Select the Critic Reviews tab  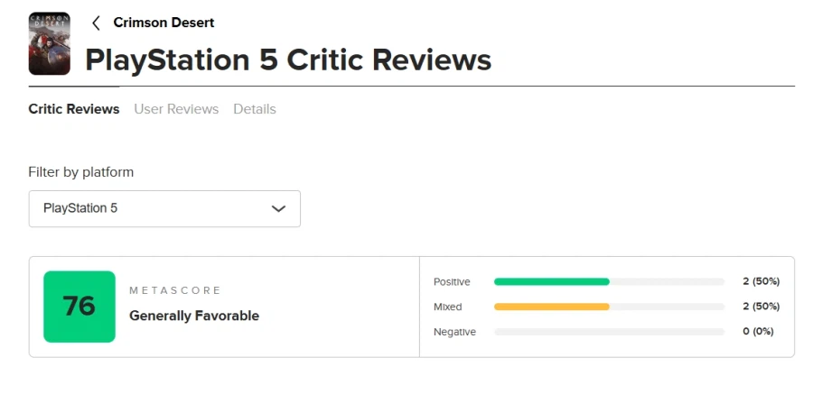point(74,109)
